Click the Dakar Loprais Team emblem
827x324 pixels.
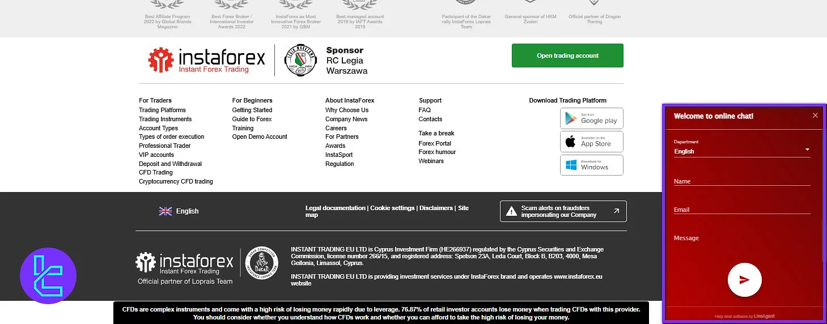[261, 263]
